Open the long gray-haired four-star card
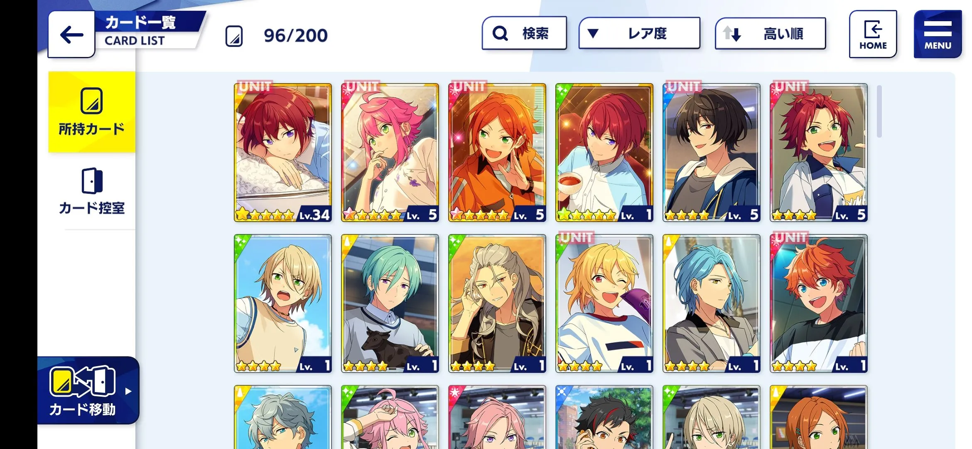Viewport: 972px width, 449px height. pyautogui.click(x=497, y=303)
